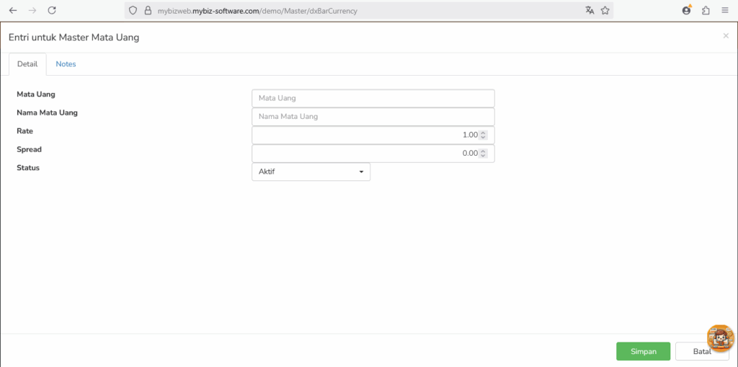The image size is (738, 367).
Task: Switch to the Notes tab
Action: 66,64
